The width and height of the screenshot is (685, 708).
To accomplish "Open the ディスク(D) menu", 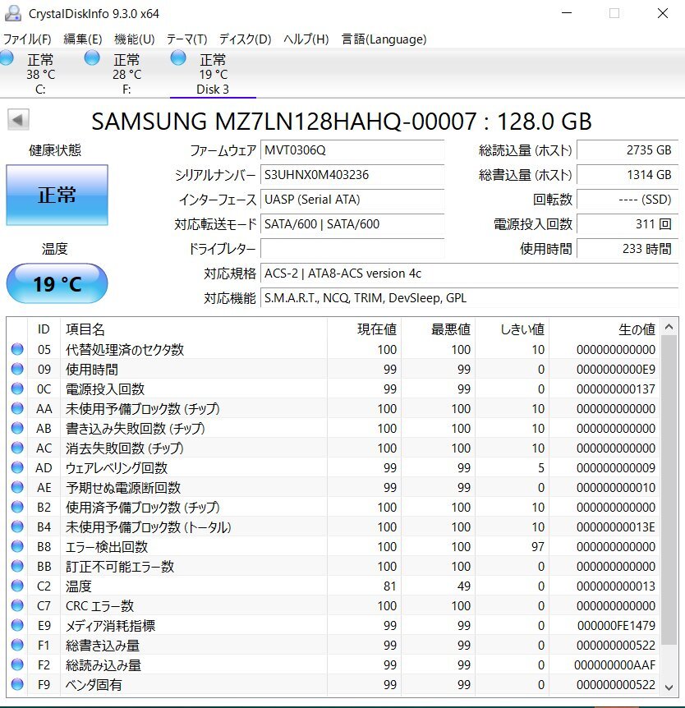I will pyautogui.click(x=246, y=39).
